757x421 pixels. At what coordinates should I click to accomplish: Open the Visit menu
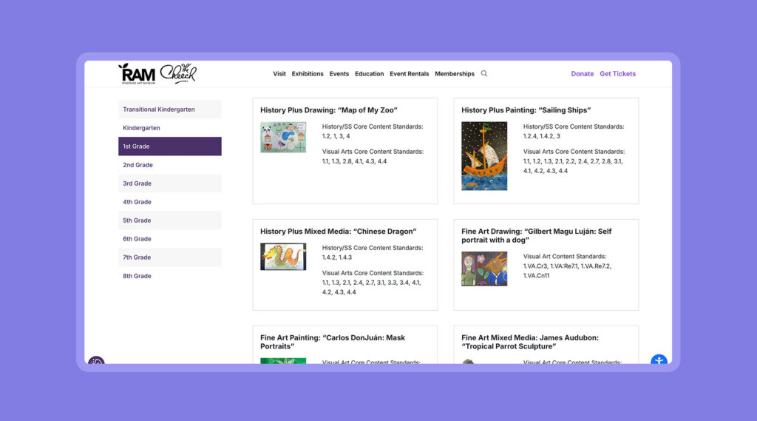[279, 74]
